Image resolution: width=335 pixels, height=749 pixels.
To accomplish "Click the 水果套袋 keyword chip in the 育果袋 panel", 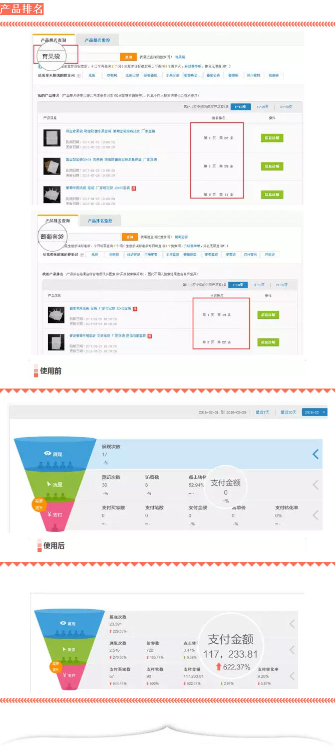I will (x=172, y=75).
